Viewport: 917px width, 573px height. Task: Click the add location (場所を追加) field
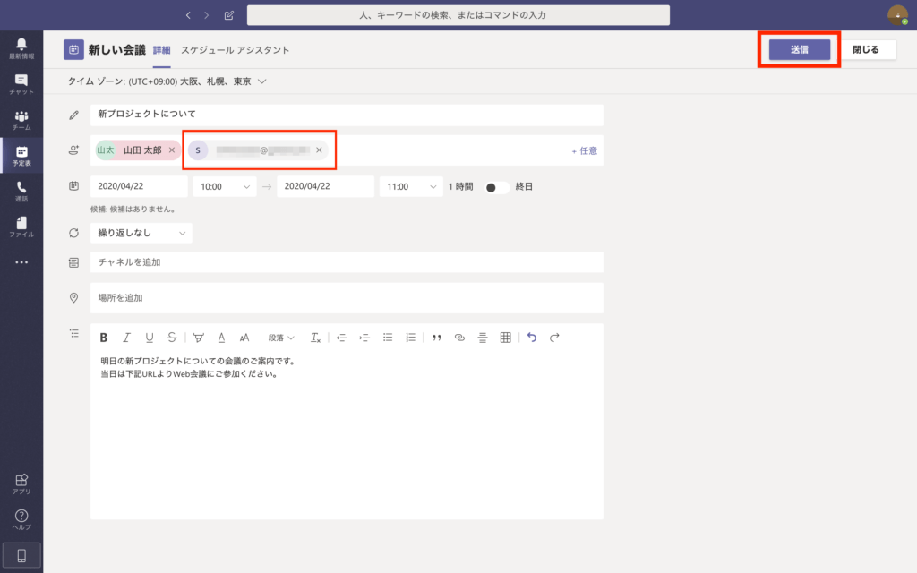(x=346, y=297)
